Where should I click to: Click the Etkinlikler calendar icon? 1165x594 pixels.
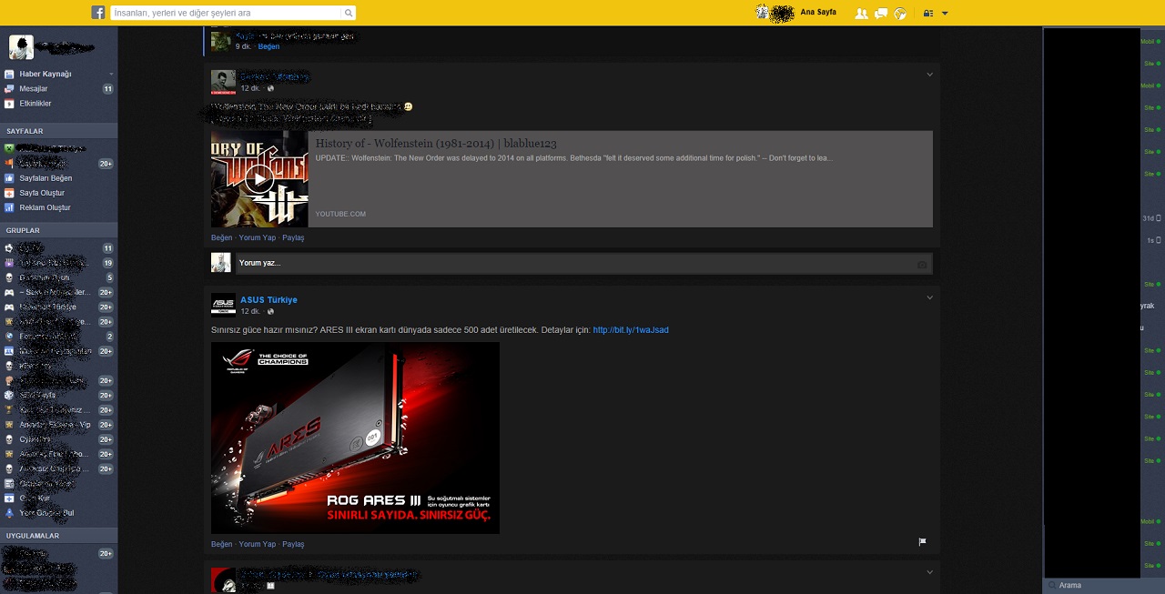(x=9, y=104)
